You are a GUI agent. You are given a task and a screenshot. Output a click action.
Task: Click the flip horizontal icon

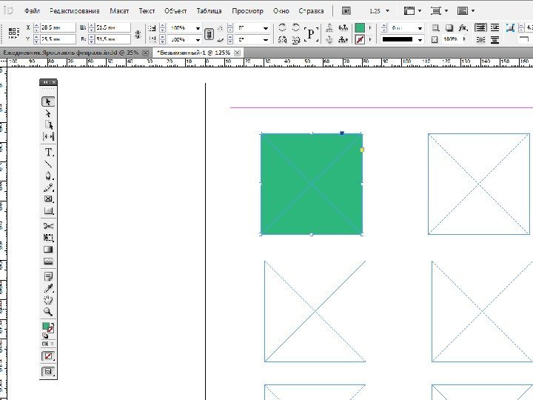pyautogui.click(x=282, y=40)
